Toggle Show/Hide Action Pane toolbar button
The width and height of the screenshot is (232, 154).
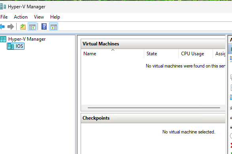coord(54,27)
